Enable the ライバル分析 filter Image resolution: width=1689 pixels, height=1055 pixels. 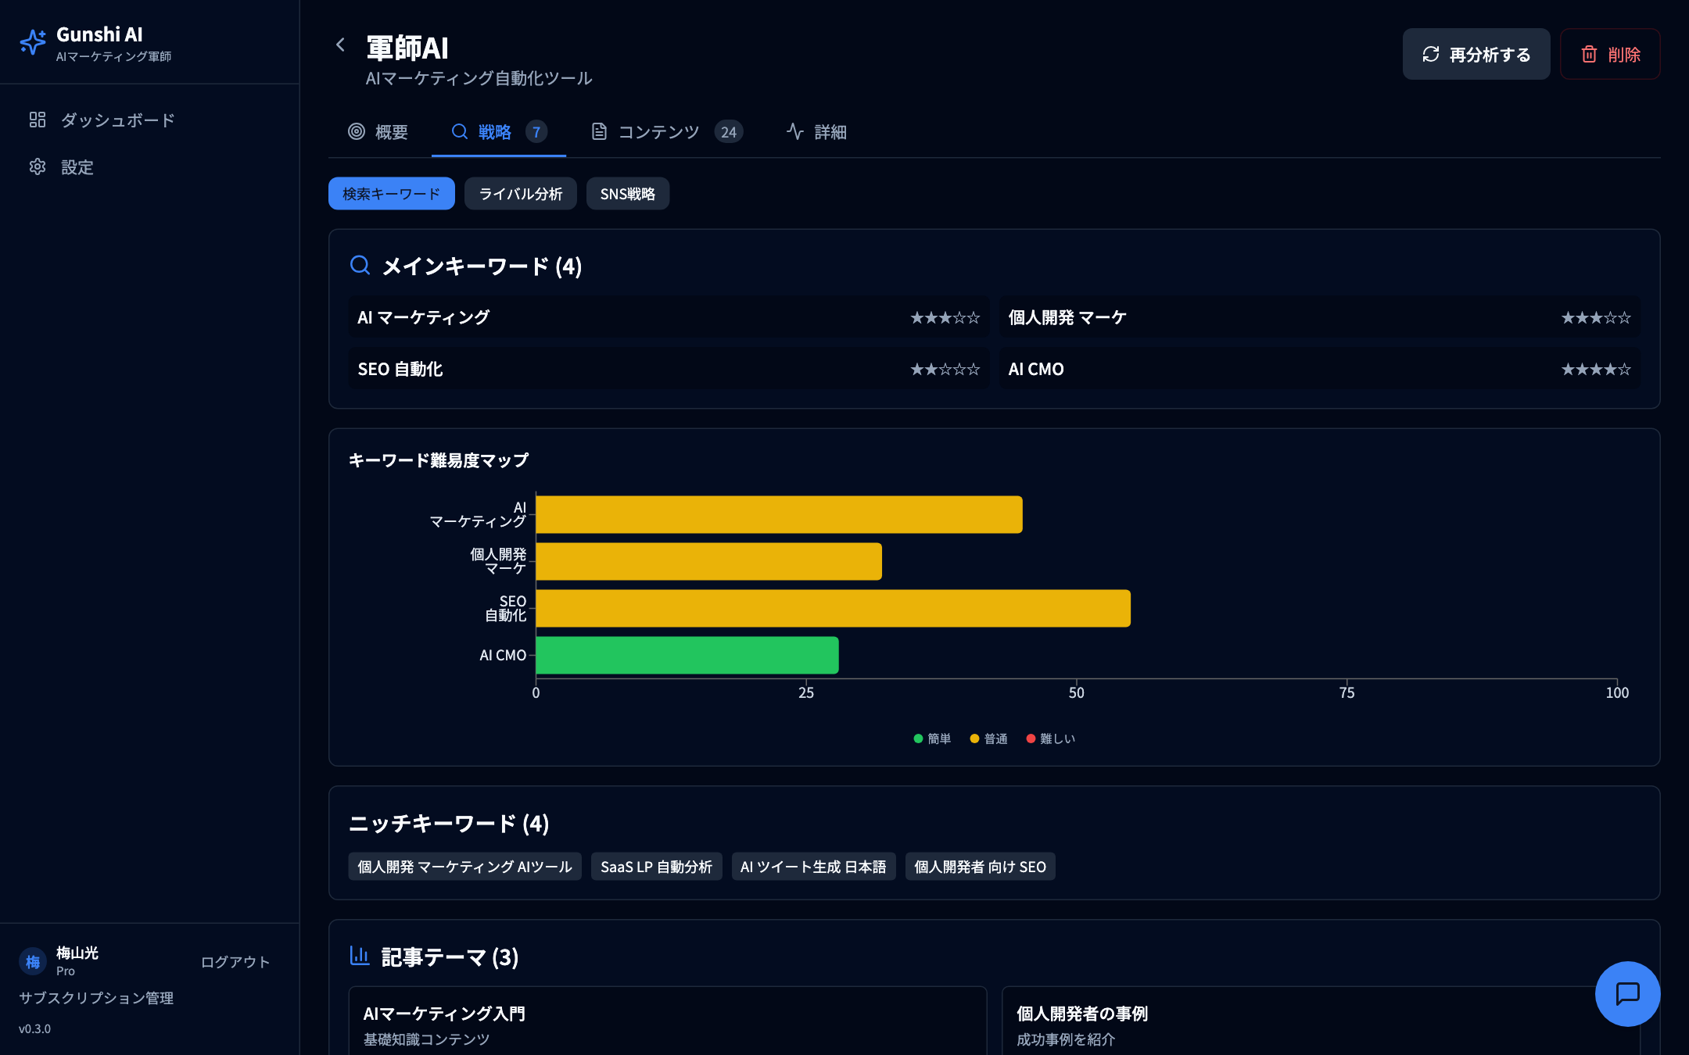[x=521, y=193]
